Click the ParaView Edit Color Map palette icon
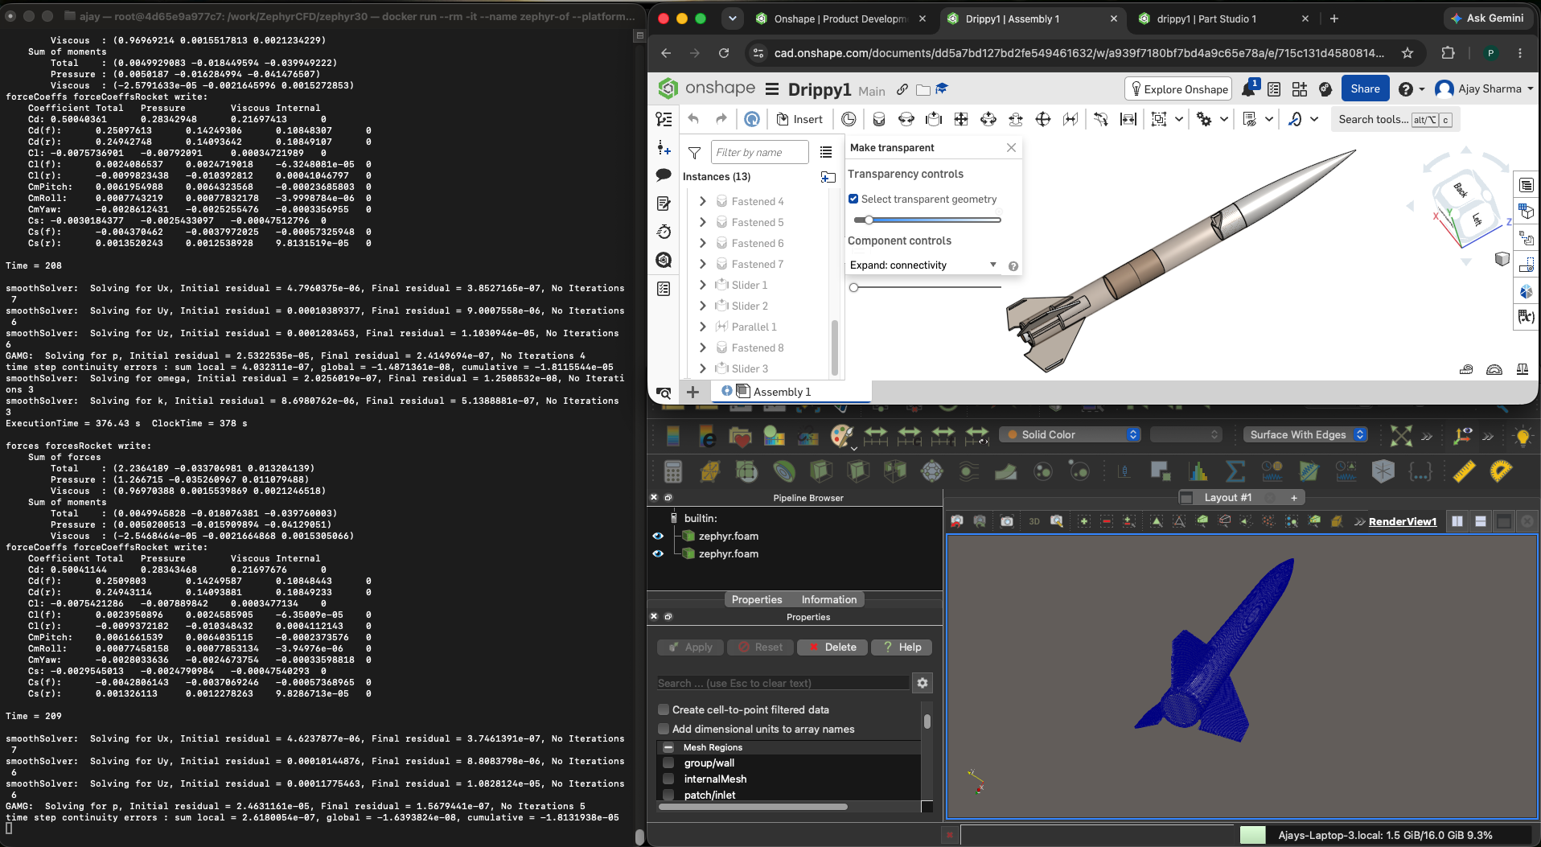Screen dimensions: 1541x847 [841, 435]
